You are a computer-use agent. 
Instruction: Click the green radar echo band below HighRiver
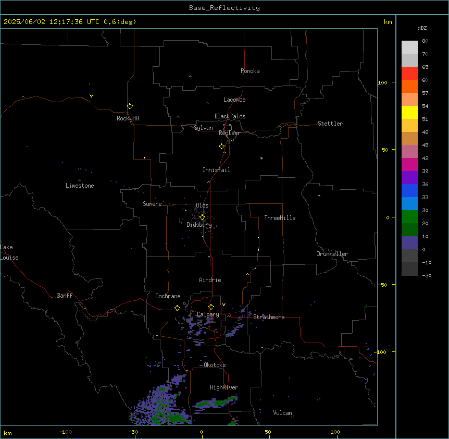click(x=215, y=402)
